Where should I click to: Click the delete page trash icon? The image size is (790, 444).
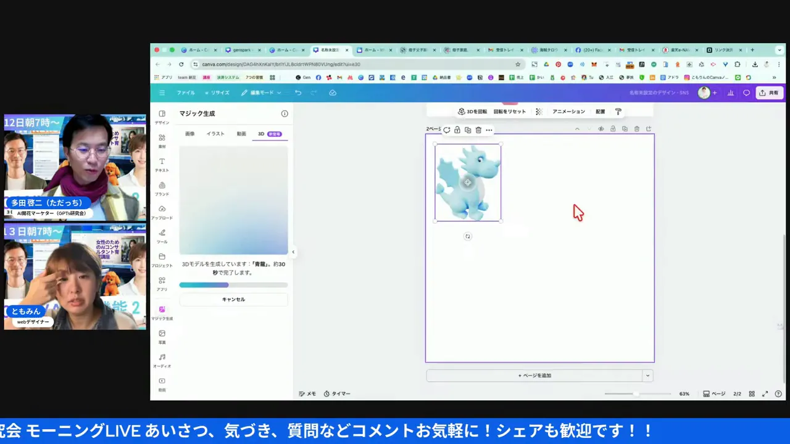click(478, 130)
